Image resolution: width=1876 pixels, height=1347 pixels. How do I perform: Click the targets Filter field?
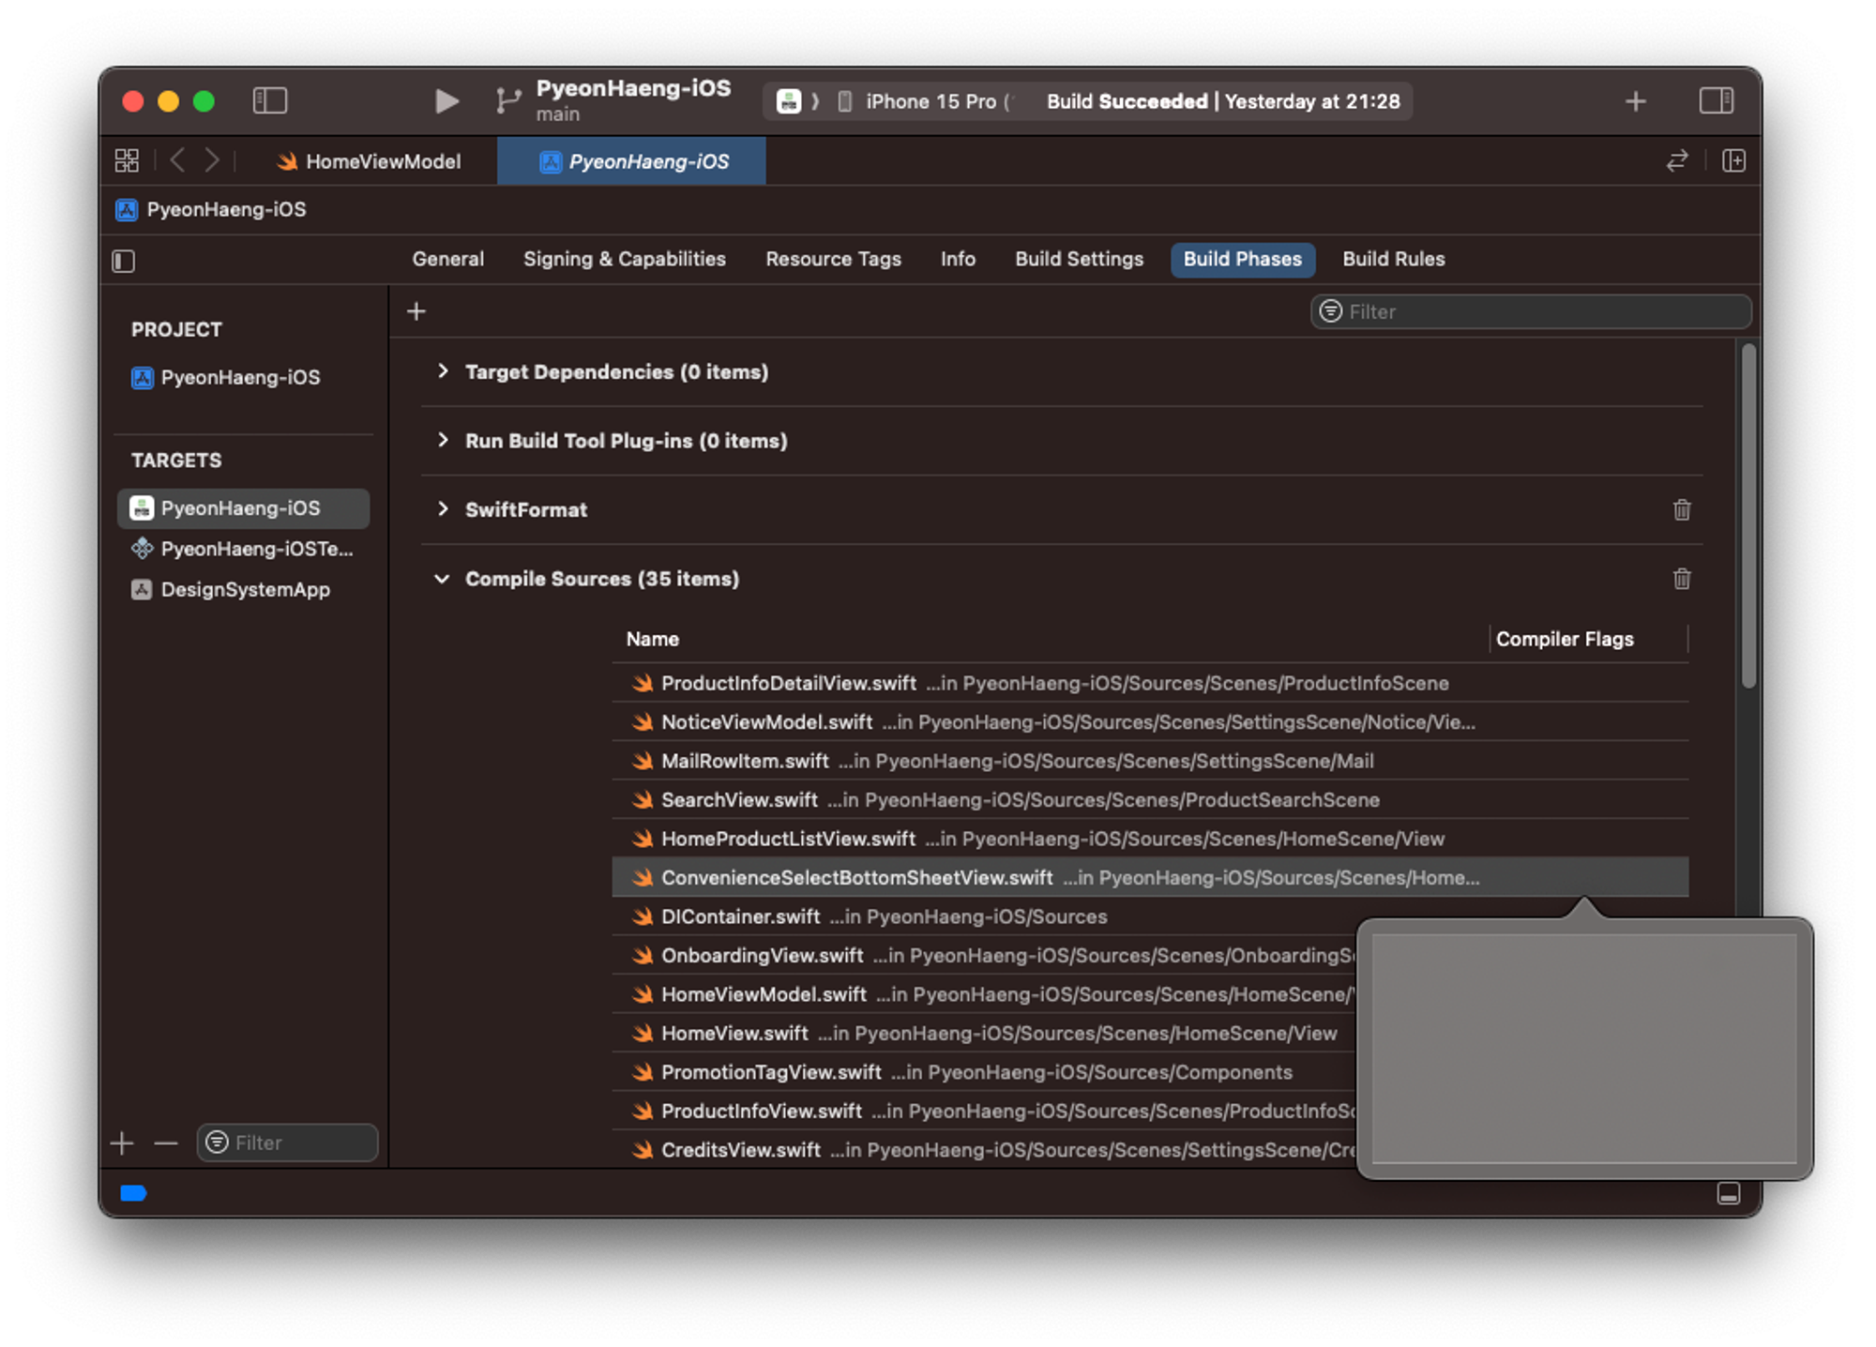tap(287, 1143)
